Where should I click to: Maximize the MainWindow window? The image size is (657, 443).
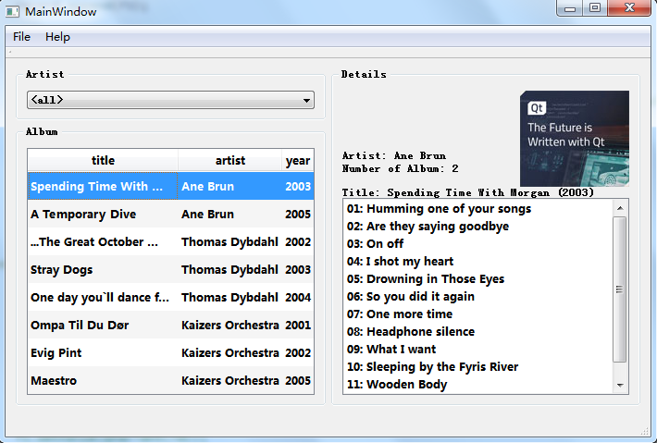point(595,8)
